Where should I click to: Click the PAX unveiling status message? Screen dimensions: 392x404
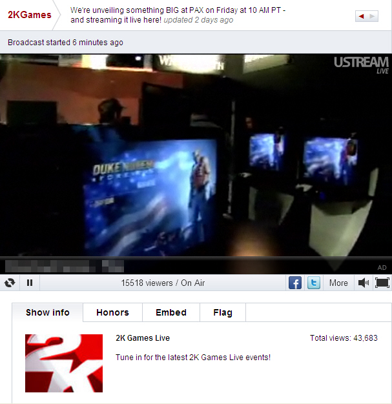tap(178, 15)
